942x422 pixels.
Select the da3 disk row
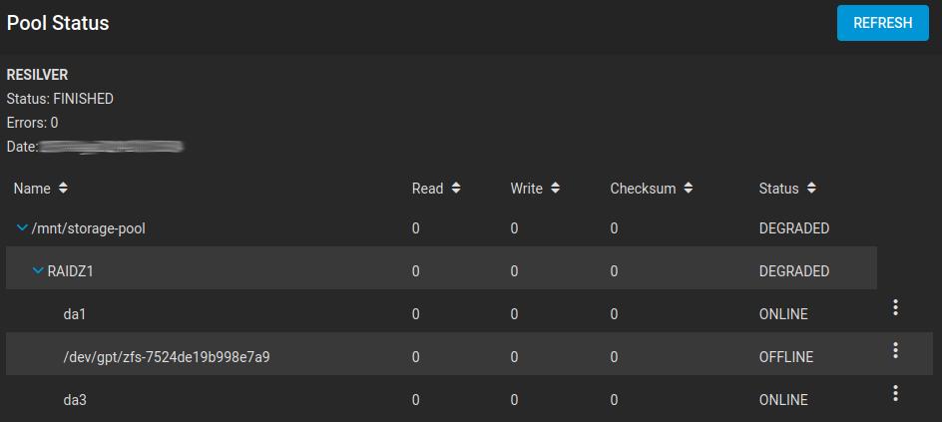tap(75, 400)
